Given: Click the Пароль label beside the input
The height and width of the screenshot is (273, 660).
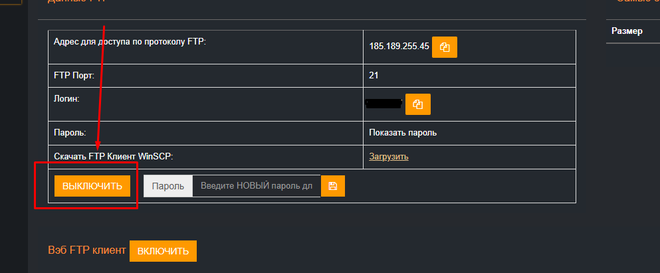Looking at the screenshot, I should tap(167, 186).
